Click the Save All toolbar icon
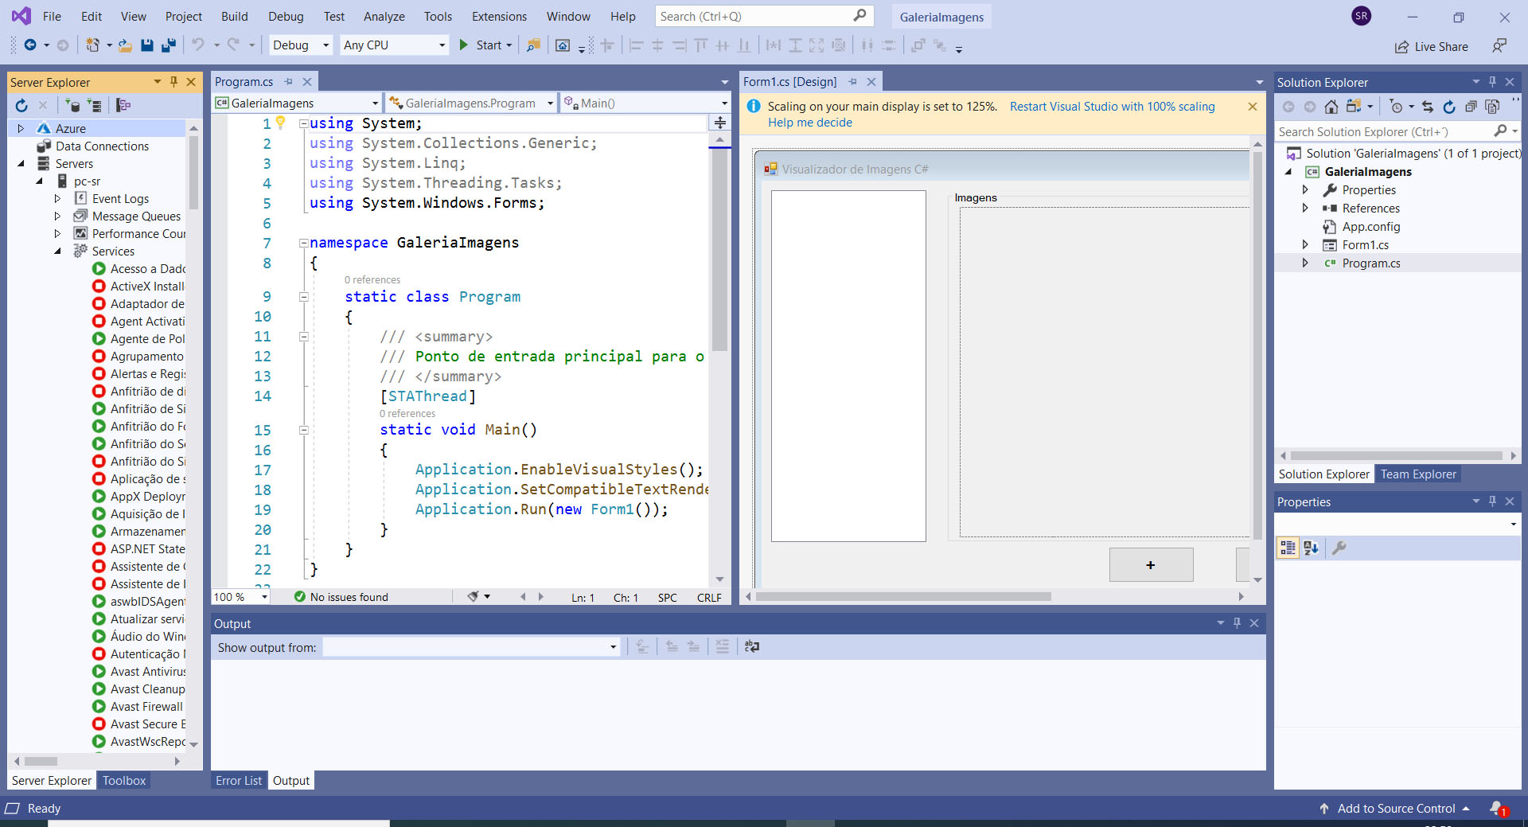Viewport: 1528px width, 827px height. 168,45
